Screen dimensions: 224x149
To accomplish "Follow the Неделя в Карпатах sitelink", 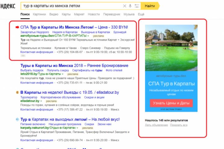I will tap(65, 32).
